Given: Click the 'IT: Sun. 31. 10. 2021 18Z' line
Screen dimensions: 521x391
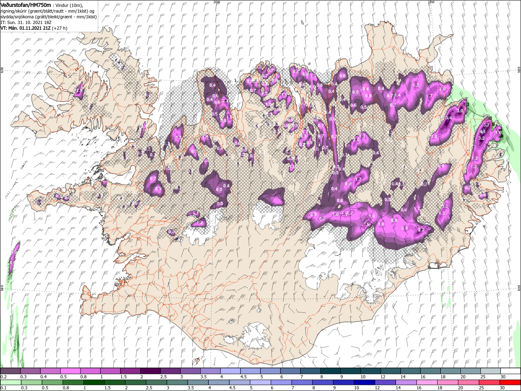Looking at the screenshot, I should (x=25, y=22).
